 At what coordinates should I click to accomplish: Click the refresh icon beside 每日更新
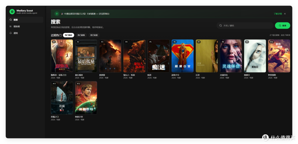271,35
